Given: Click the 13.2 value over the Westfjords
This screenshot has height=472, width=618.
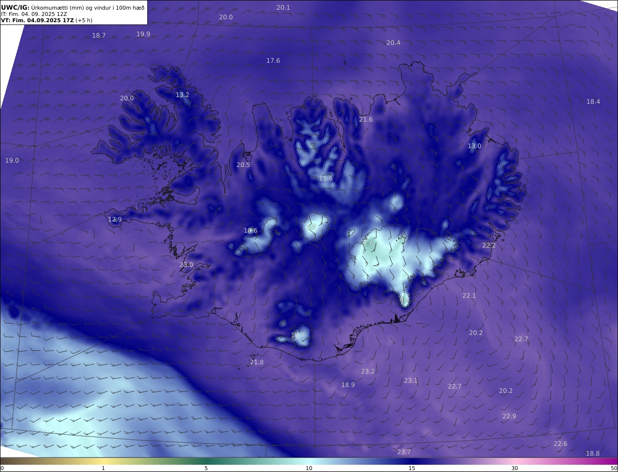Looking at the screenshot, I should (x=183, y=95).
